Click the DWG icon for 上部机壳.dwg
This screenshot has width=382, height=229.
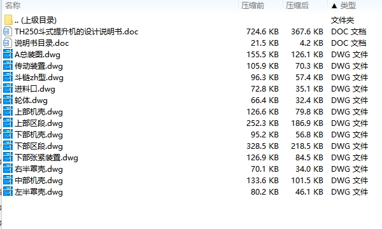(x=8, y=111)
